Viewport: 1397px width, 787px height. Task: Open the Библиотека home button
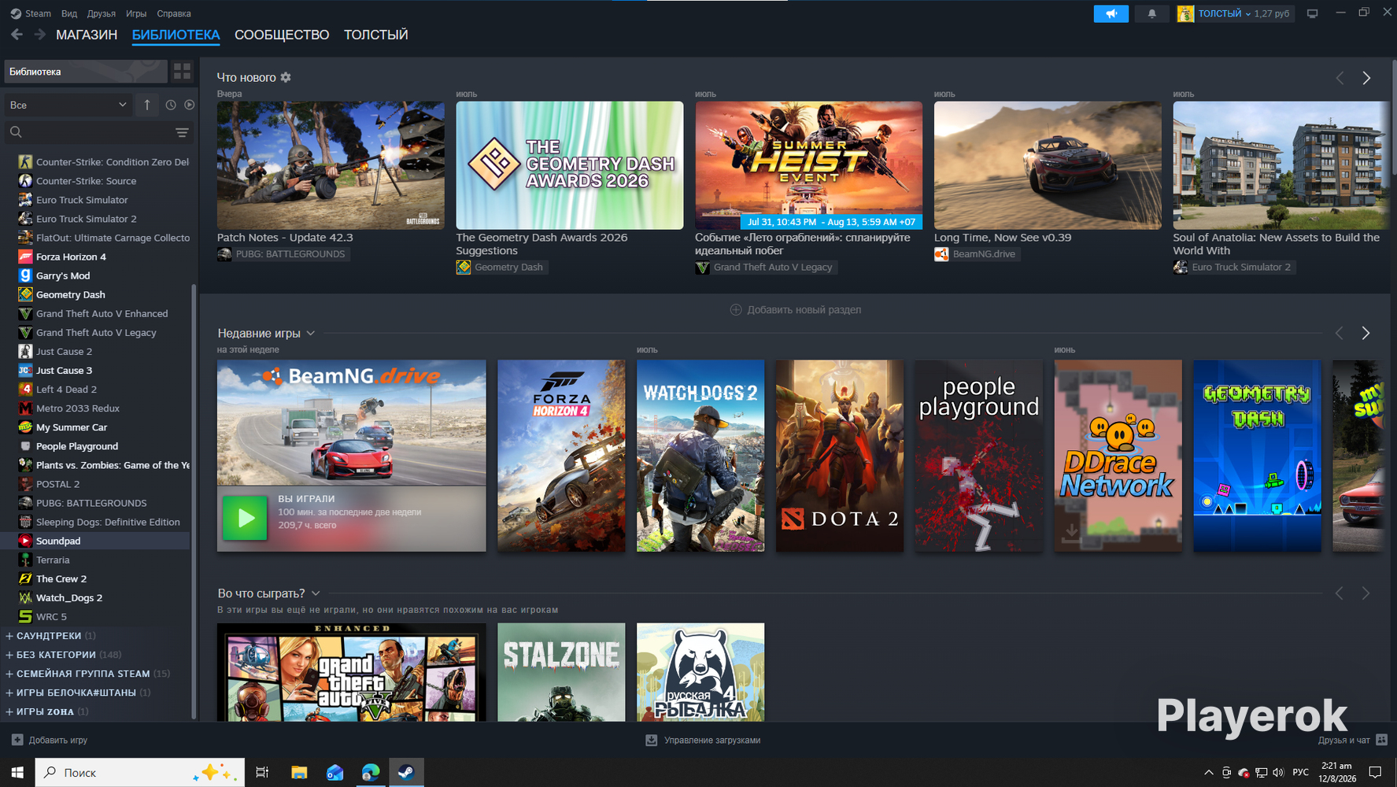pos(86,72)
